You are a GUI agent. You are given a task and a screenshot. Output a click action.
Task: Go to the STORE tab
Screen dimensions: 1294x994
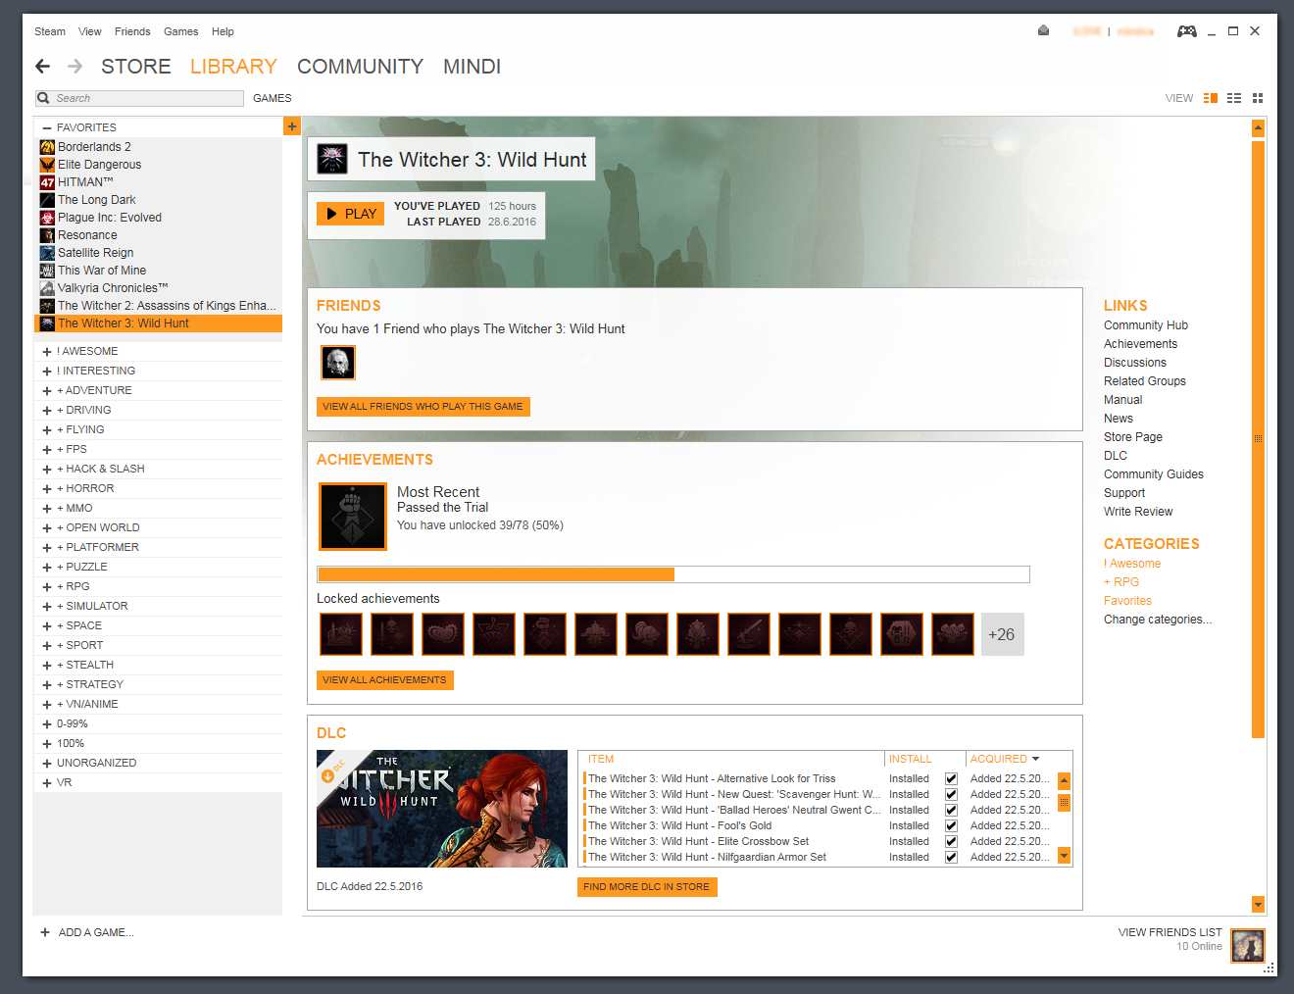(x=136, y=66)
